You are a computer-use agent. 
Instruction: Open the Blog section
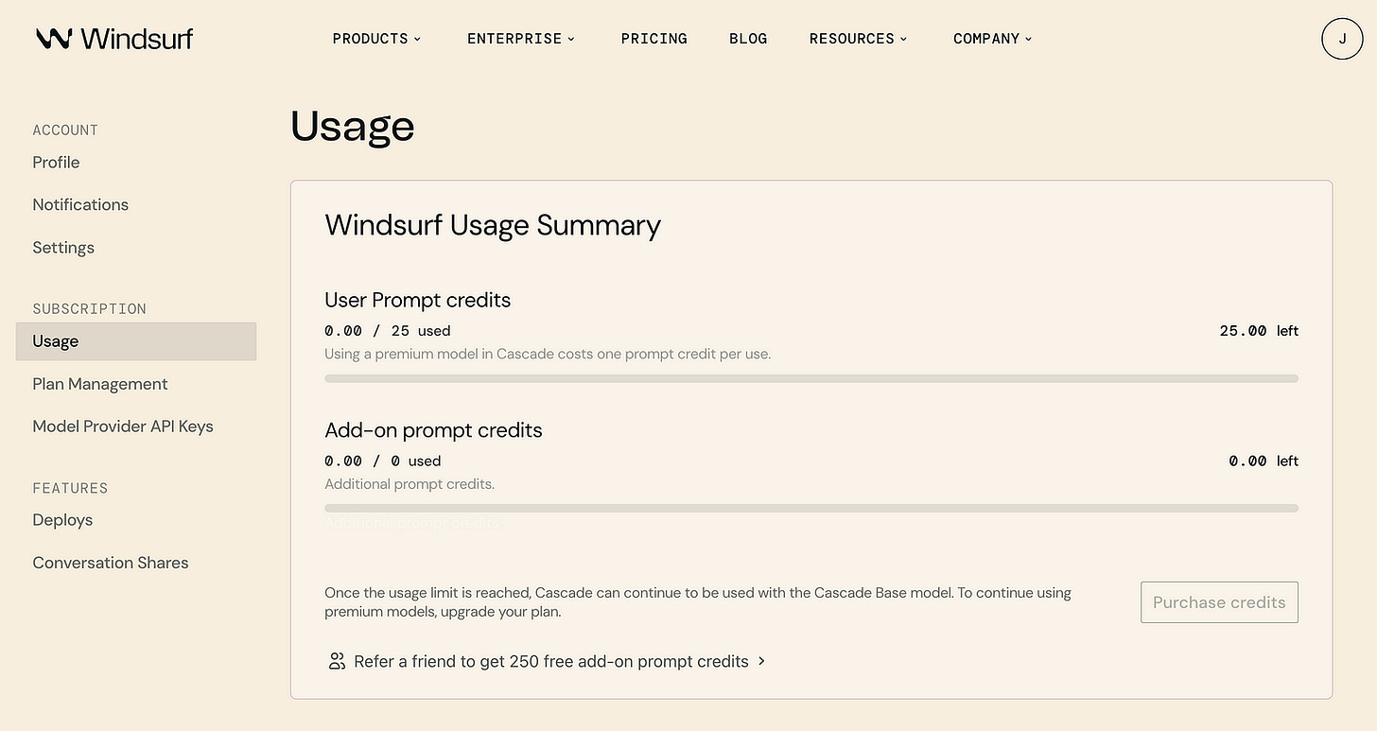pos(748,39)
